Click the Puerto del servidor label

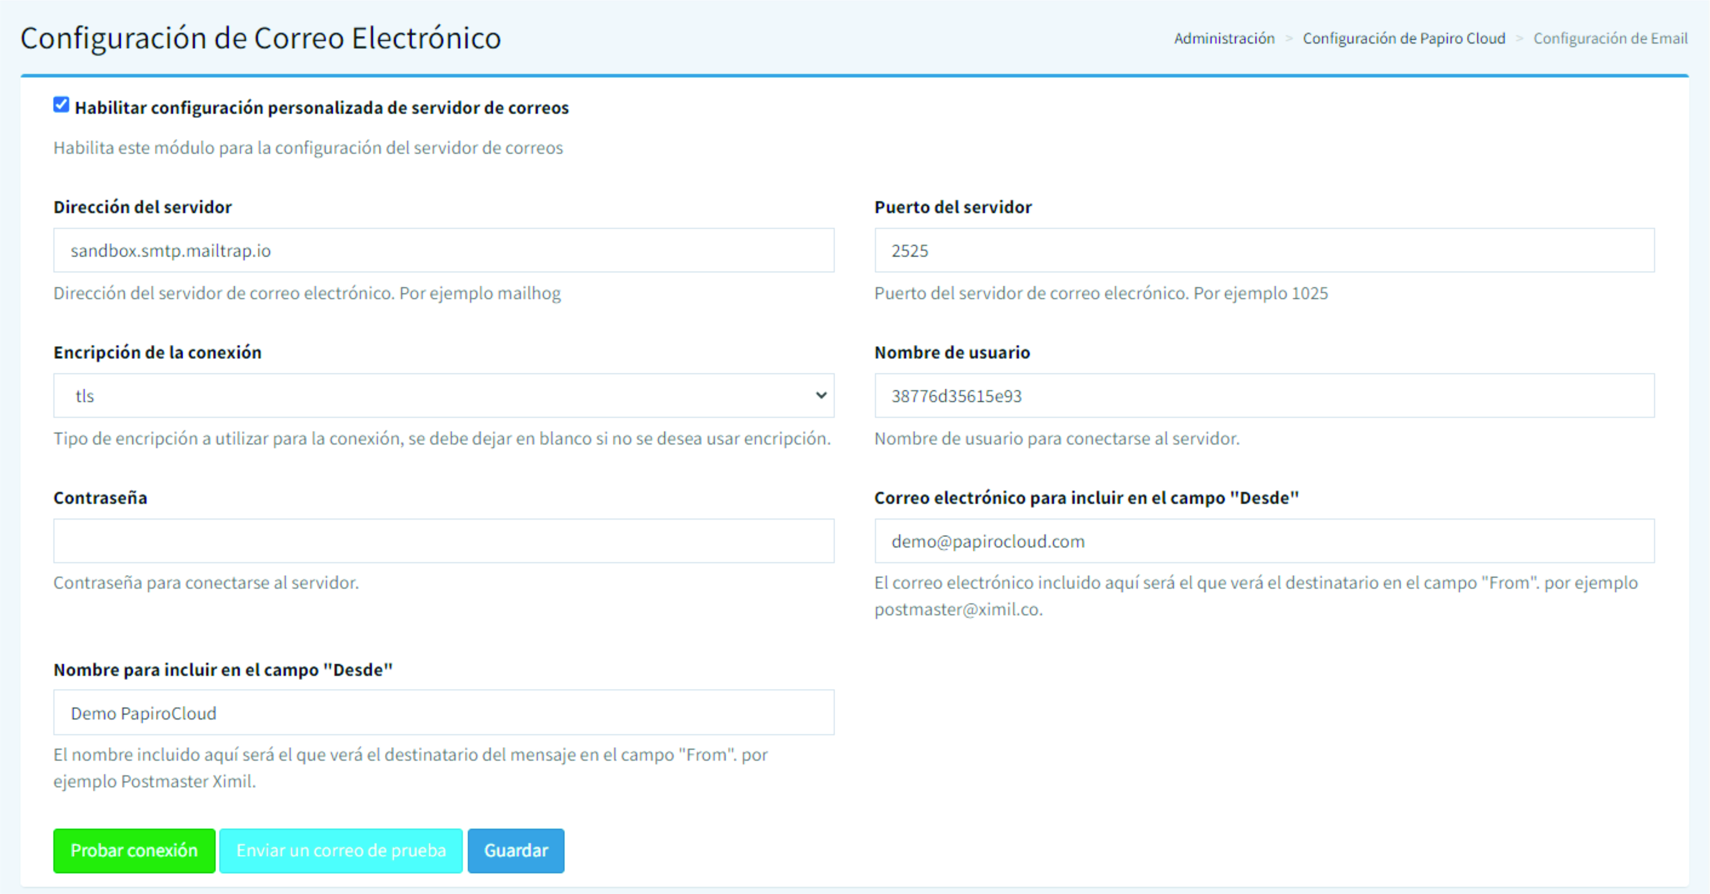click(953, 207)
